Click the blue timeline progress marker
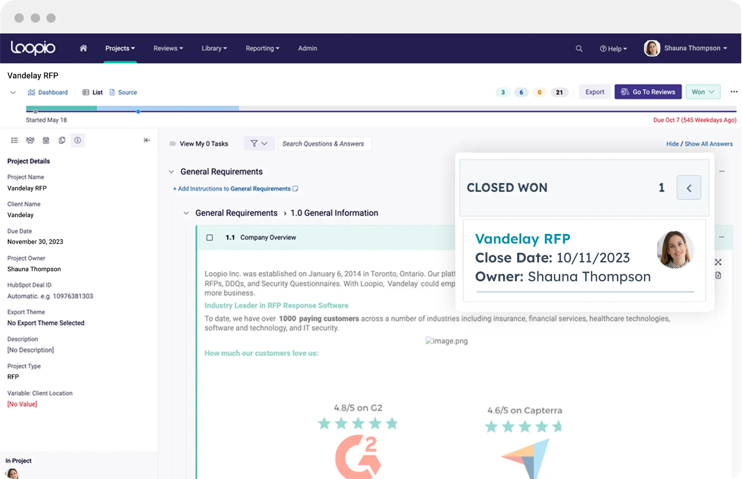This screenshot has width=742, height=479. [x=138, y=111]
